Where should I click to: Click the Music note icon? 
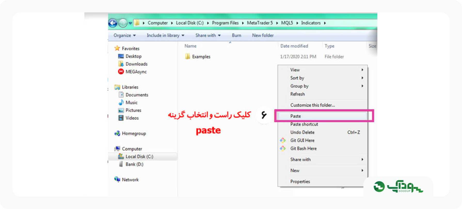121,102
